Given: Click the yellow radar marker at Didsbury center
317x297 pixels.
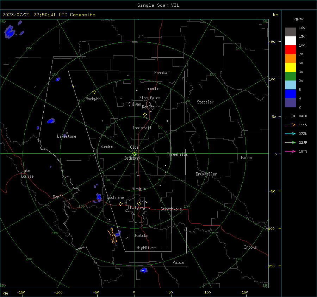Looking at the screenshot, I should coord(135,154).
